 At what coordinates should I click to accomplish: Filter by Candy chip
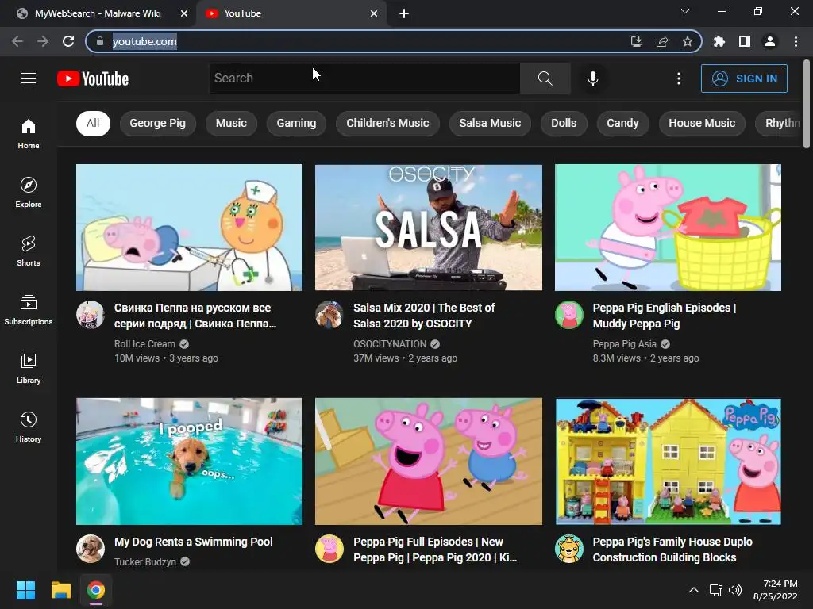tap(622, 123)
